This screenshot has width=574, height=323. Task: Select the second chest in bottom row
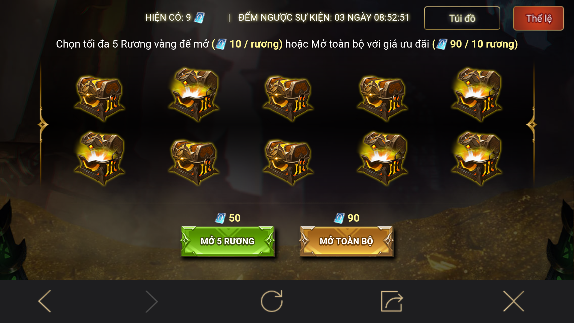[194, 162]
